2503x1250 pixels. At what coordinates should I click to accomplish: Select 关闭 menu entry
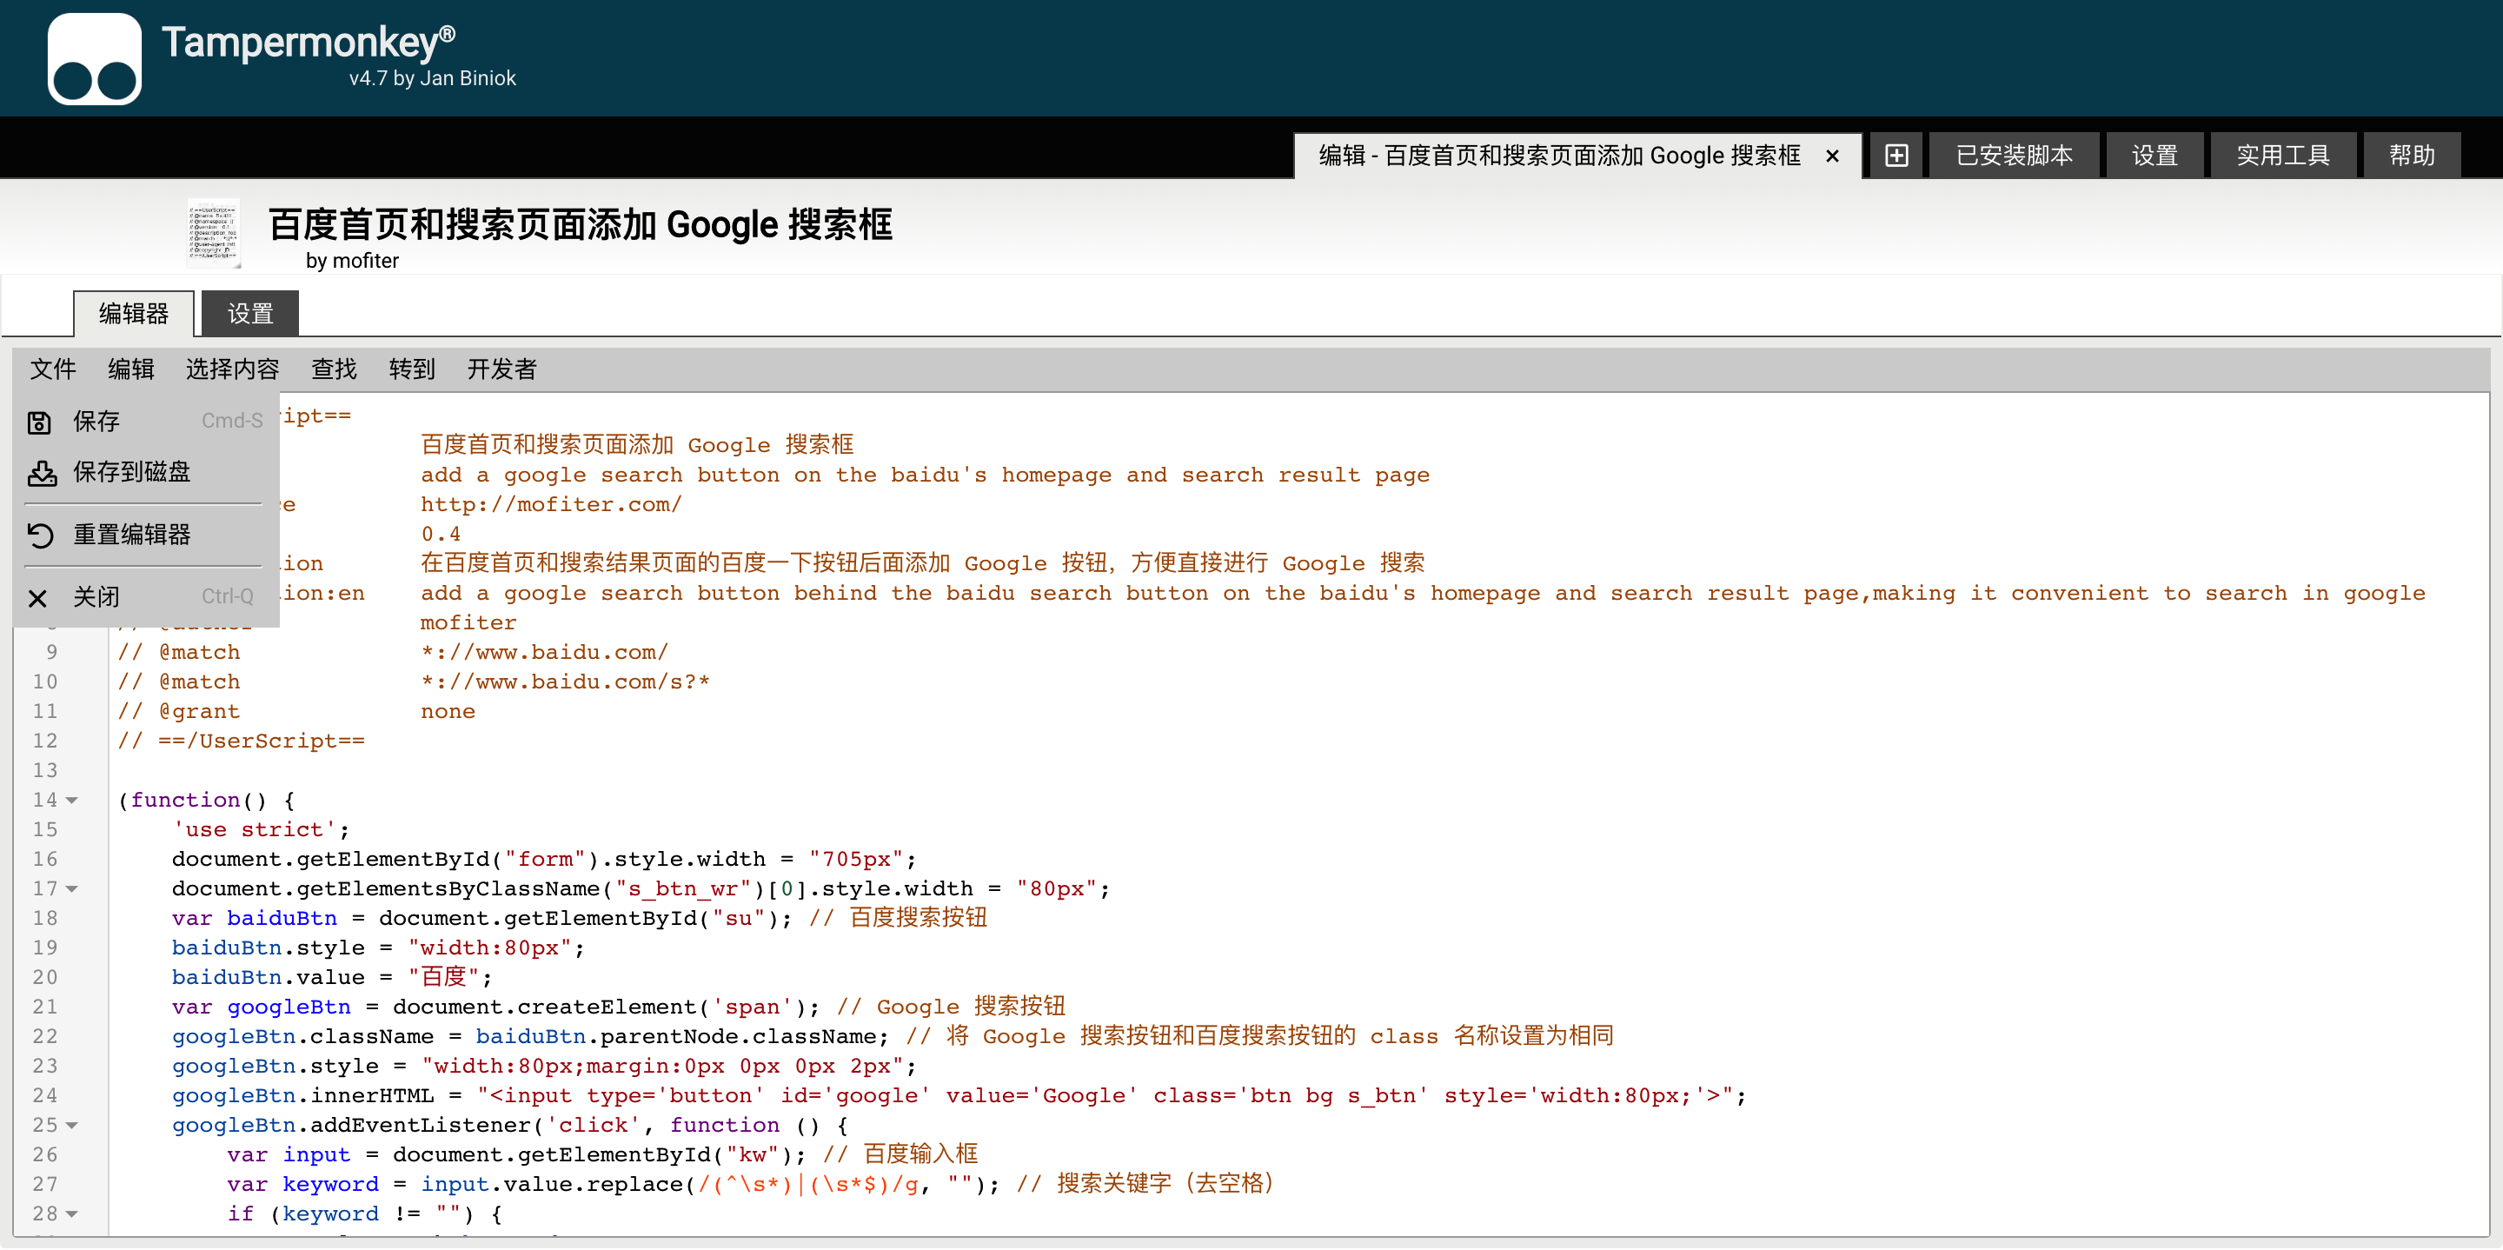(x=146, y=597)
